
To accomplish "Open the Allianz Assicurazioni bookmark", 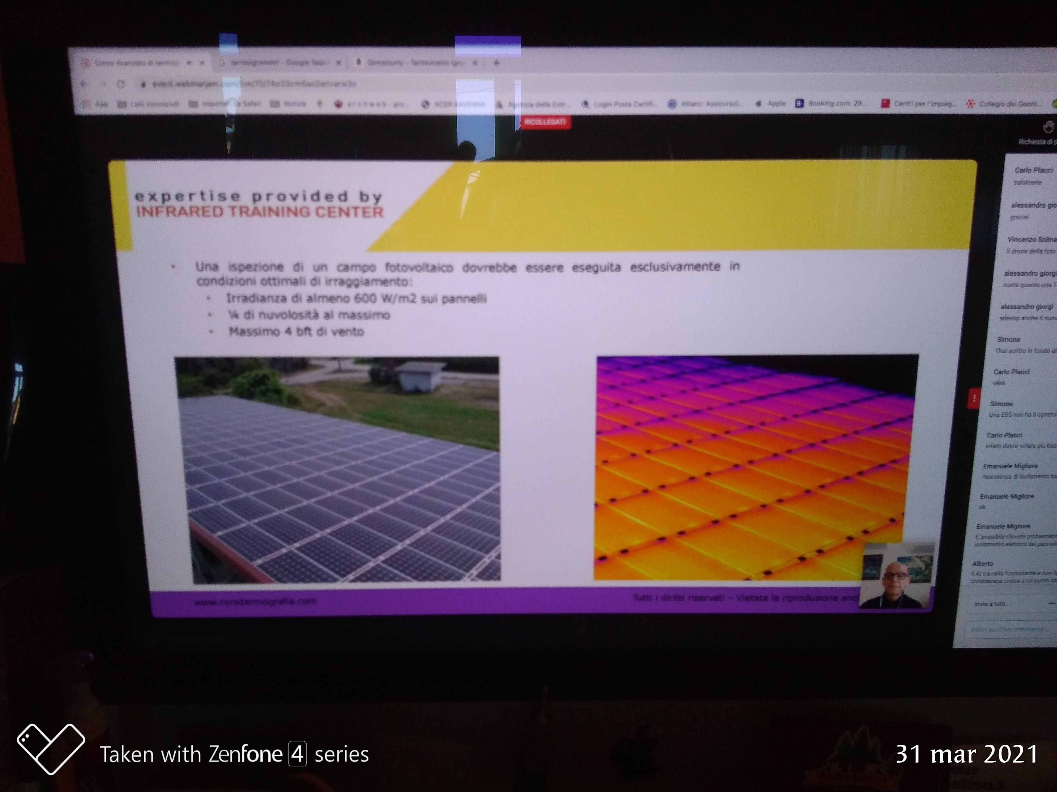I will point(705,104).
